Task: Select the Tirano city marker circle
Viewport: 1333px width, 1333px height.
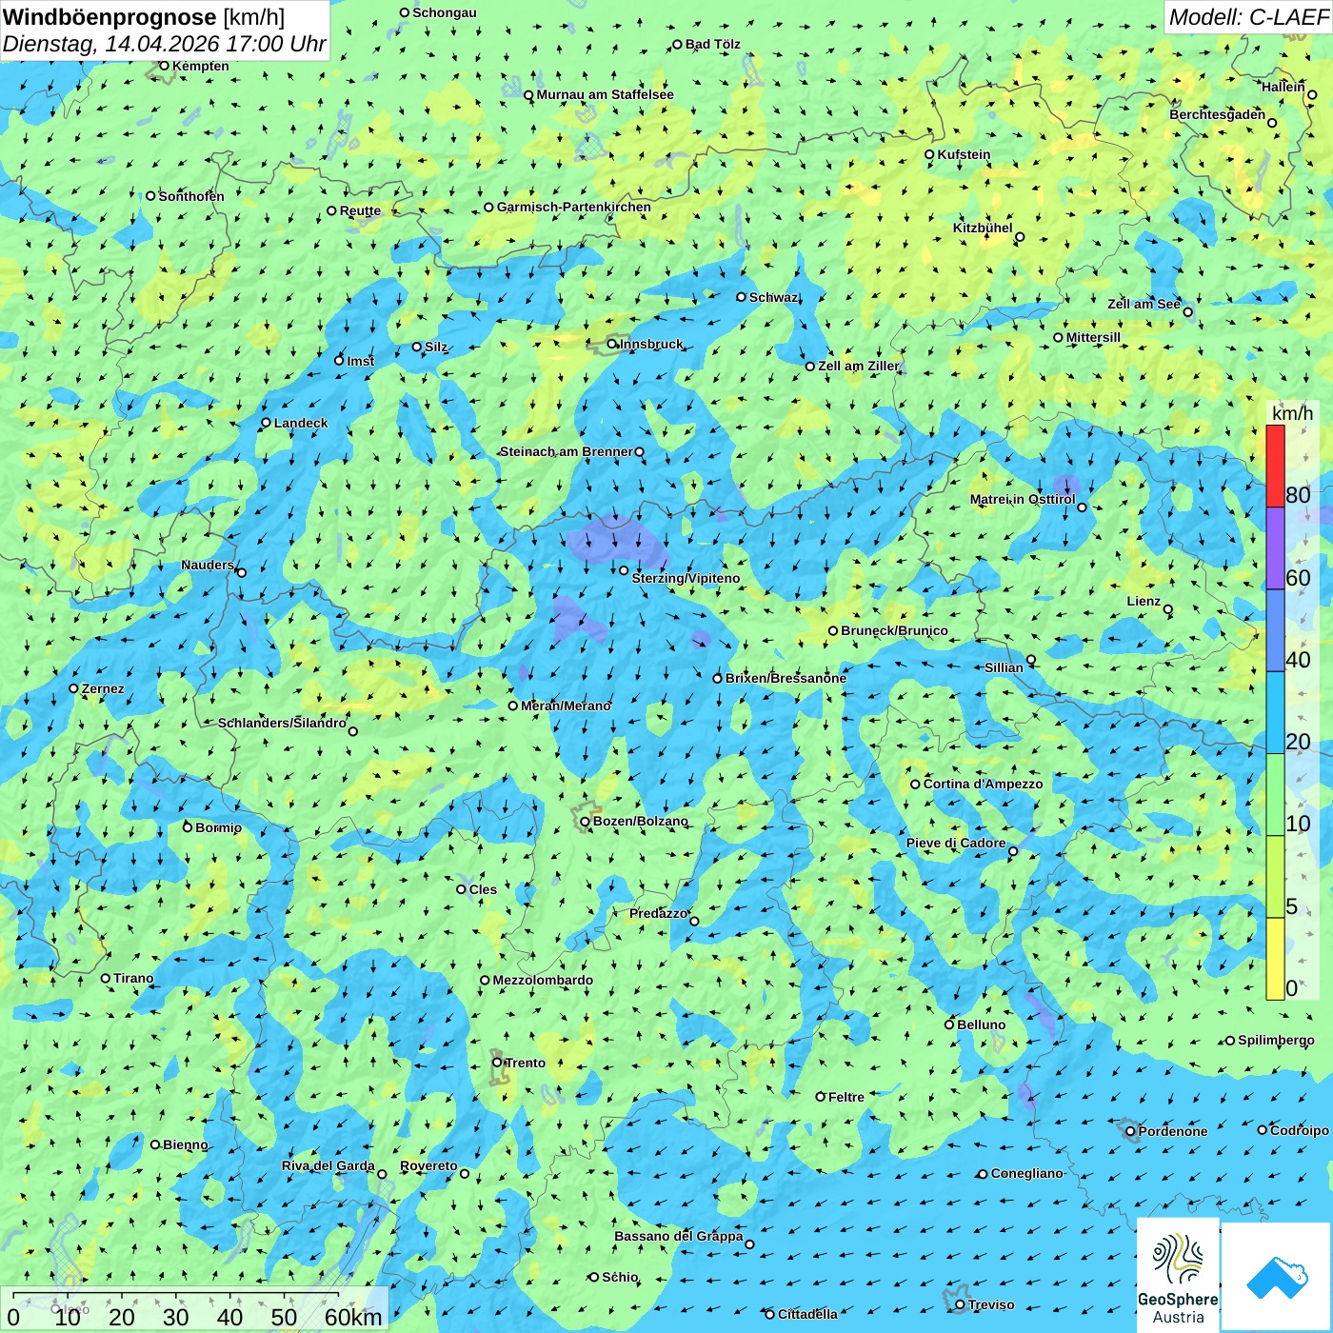Action: pyautogui.click(x=106, y=978)
